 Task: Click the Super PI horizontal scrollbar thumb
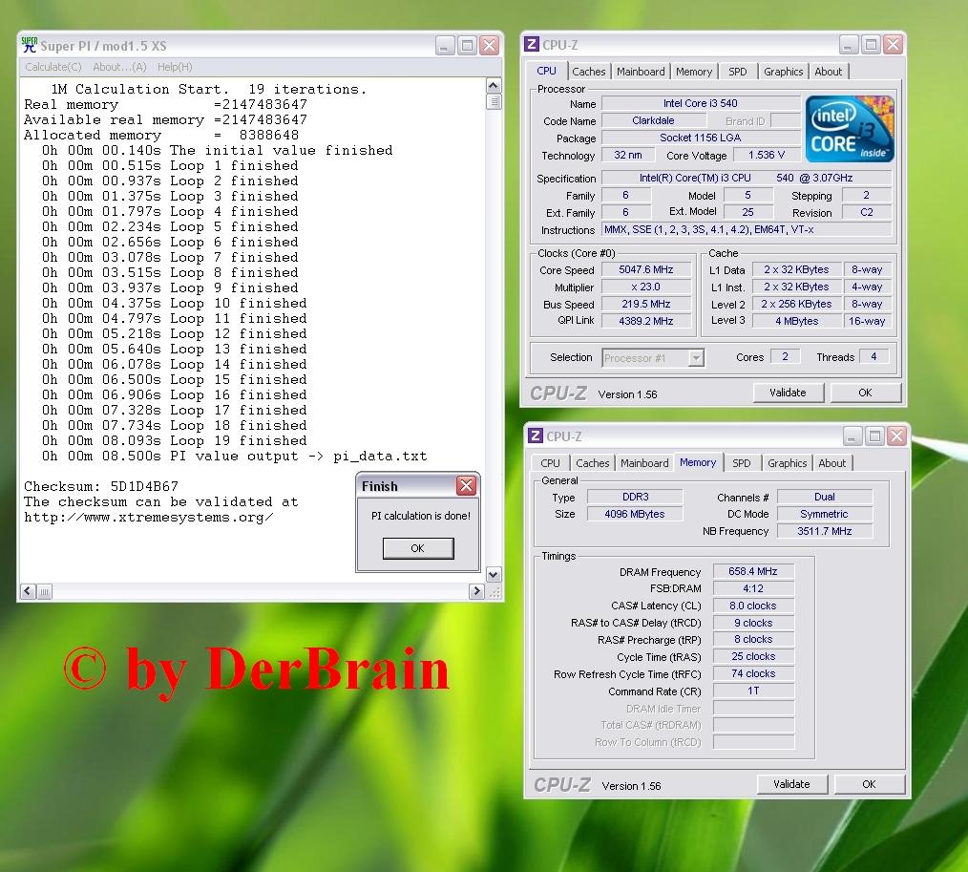point(45,591)
